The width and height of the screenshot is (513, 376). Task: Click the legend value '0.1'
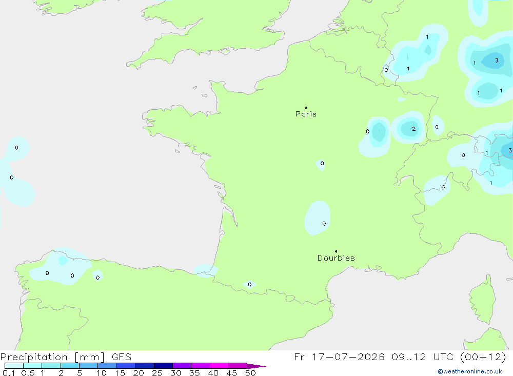tap(9, 373)
